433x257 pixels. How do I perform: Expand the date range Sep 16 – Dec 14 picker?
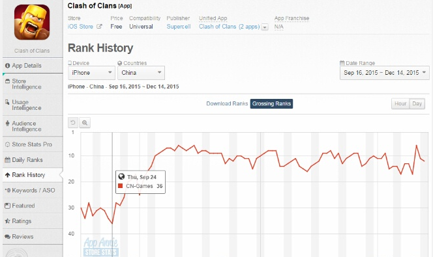click(384, 73)
